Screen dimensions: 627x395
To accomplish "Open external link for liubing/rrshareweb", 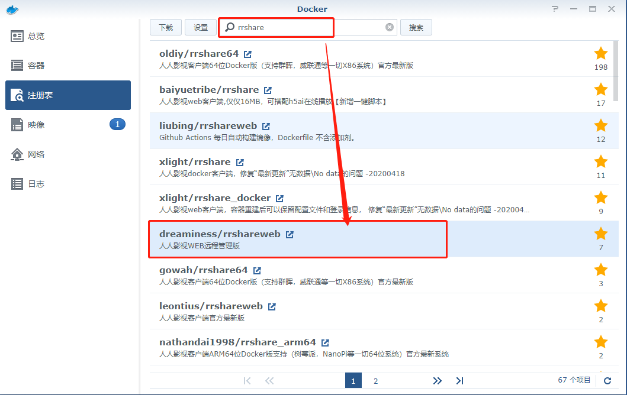I will (266, 126).
